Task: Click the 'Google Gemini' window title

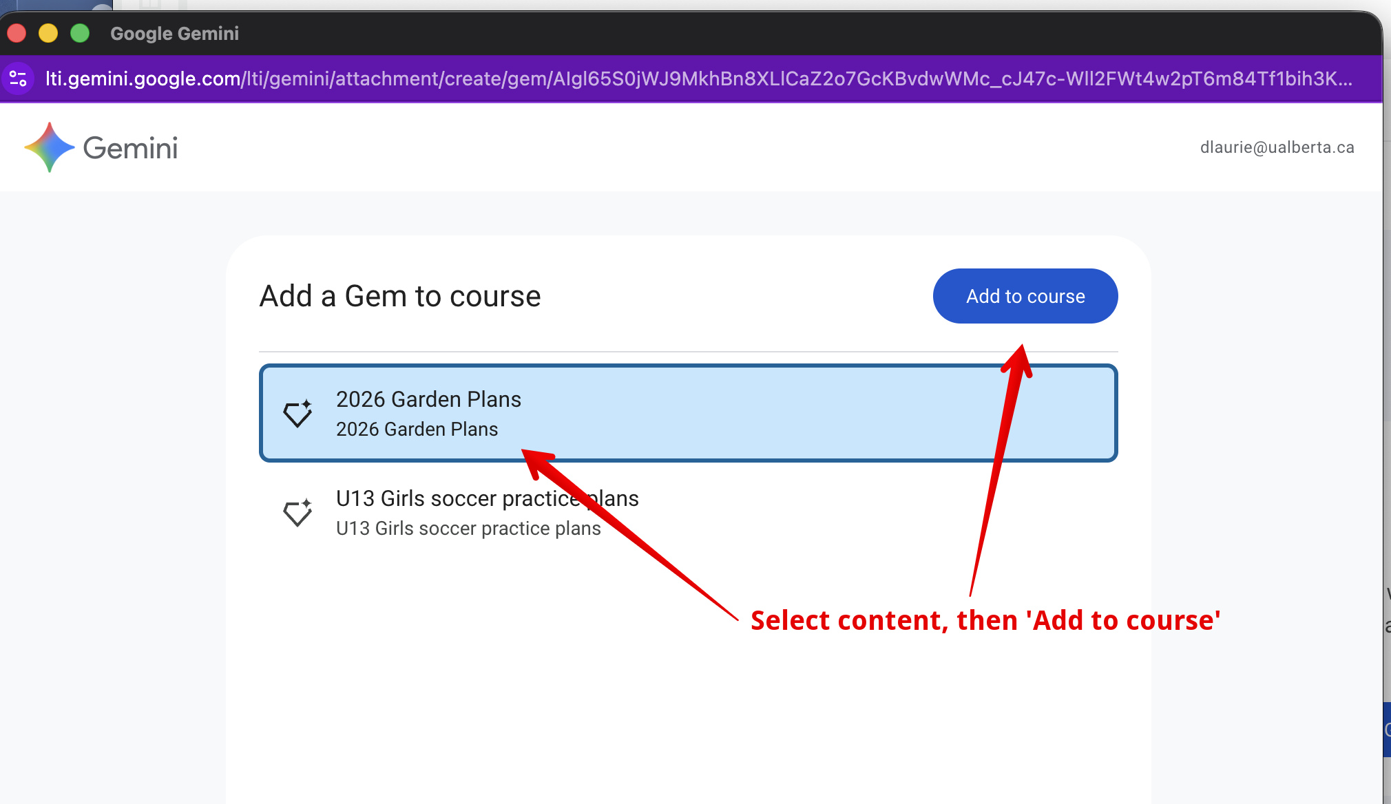Action: (x=174, y=33)
